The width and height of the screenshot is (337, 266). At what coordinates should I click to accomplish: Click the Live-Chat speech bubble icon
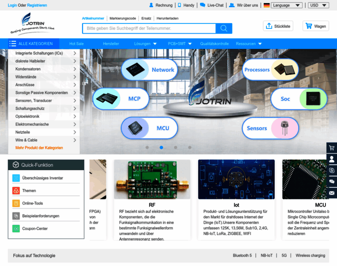[x=203, y=5]
